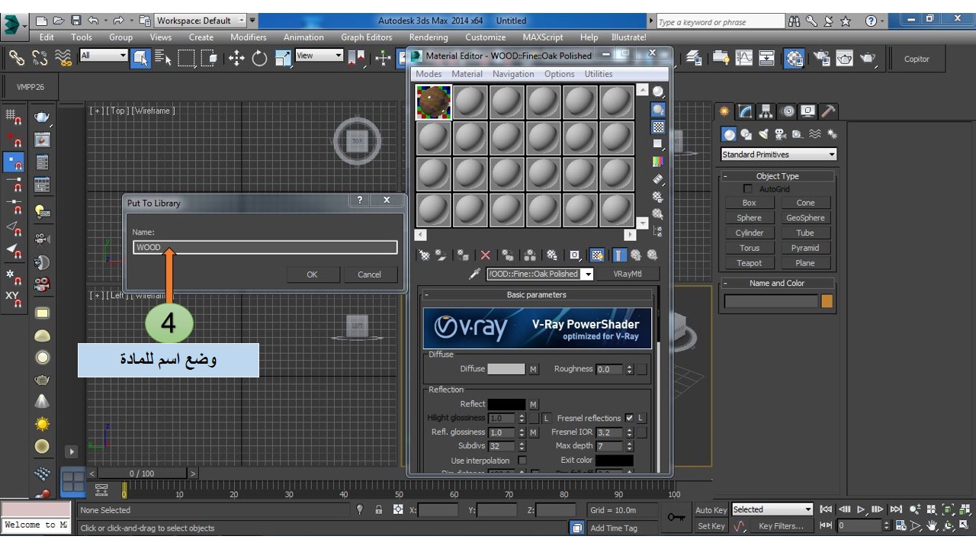
Task: Activate the Select and Move tool
Action: click(x=236, y=57)
